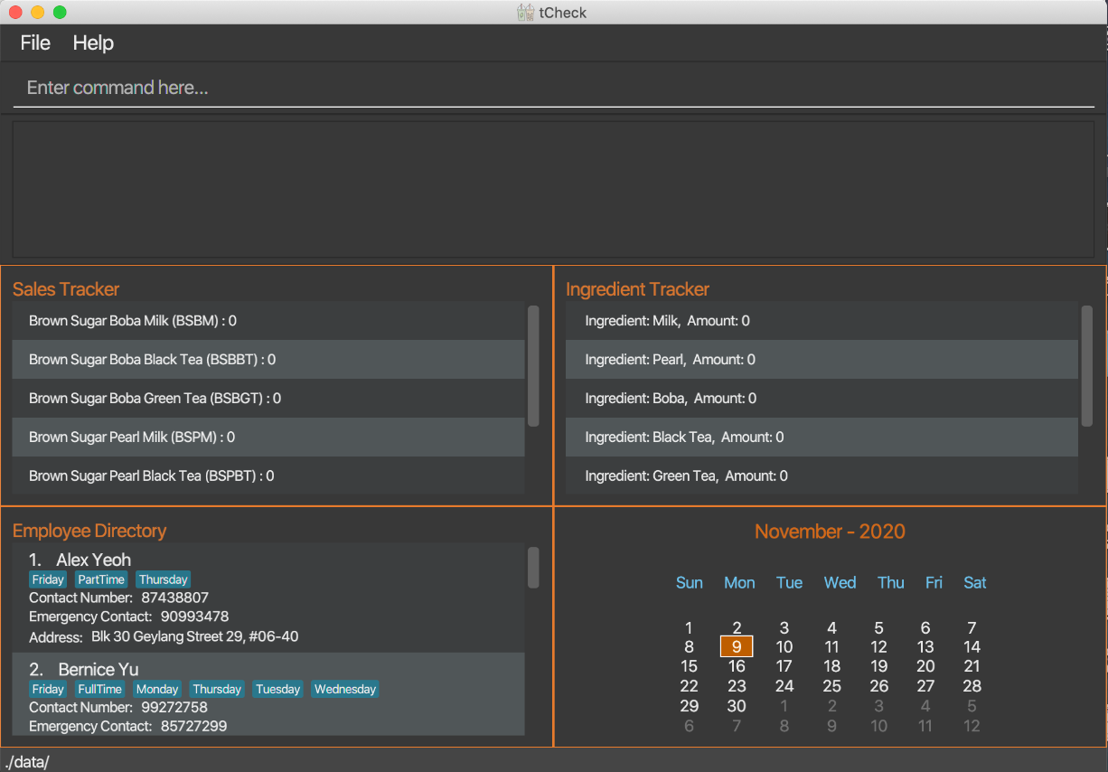Click the Employee Directory heading
The image size is (1108, 772).
click(x=89, y=531)
